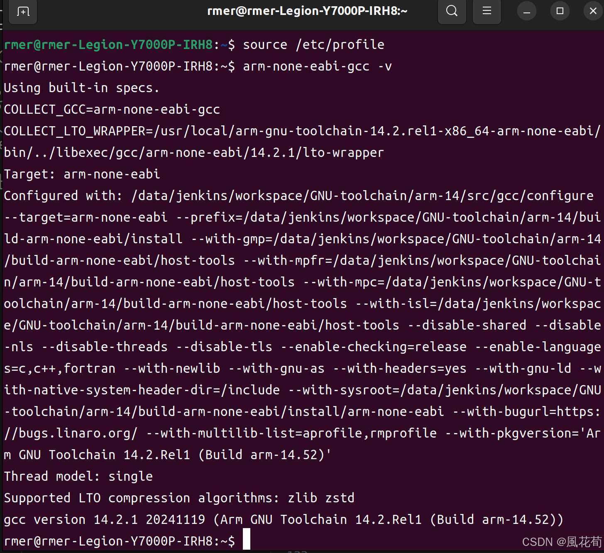This screenshot has width=604, height=553.
Task: Click the window title rmer@rmer-Legion-Y7000P-IRH8:~
Action: pyautogui.click(x=307, y=11)
